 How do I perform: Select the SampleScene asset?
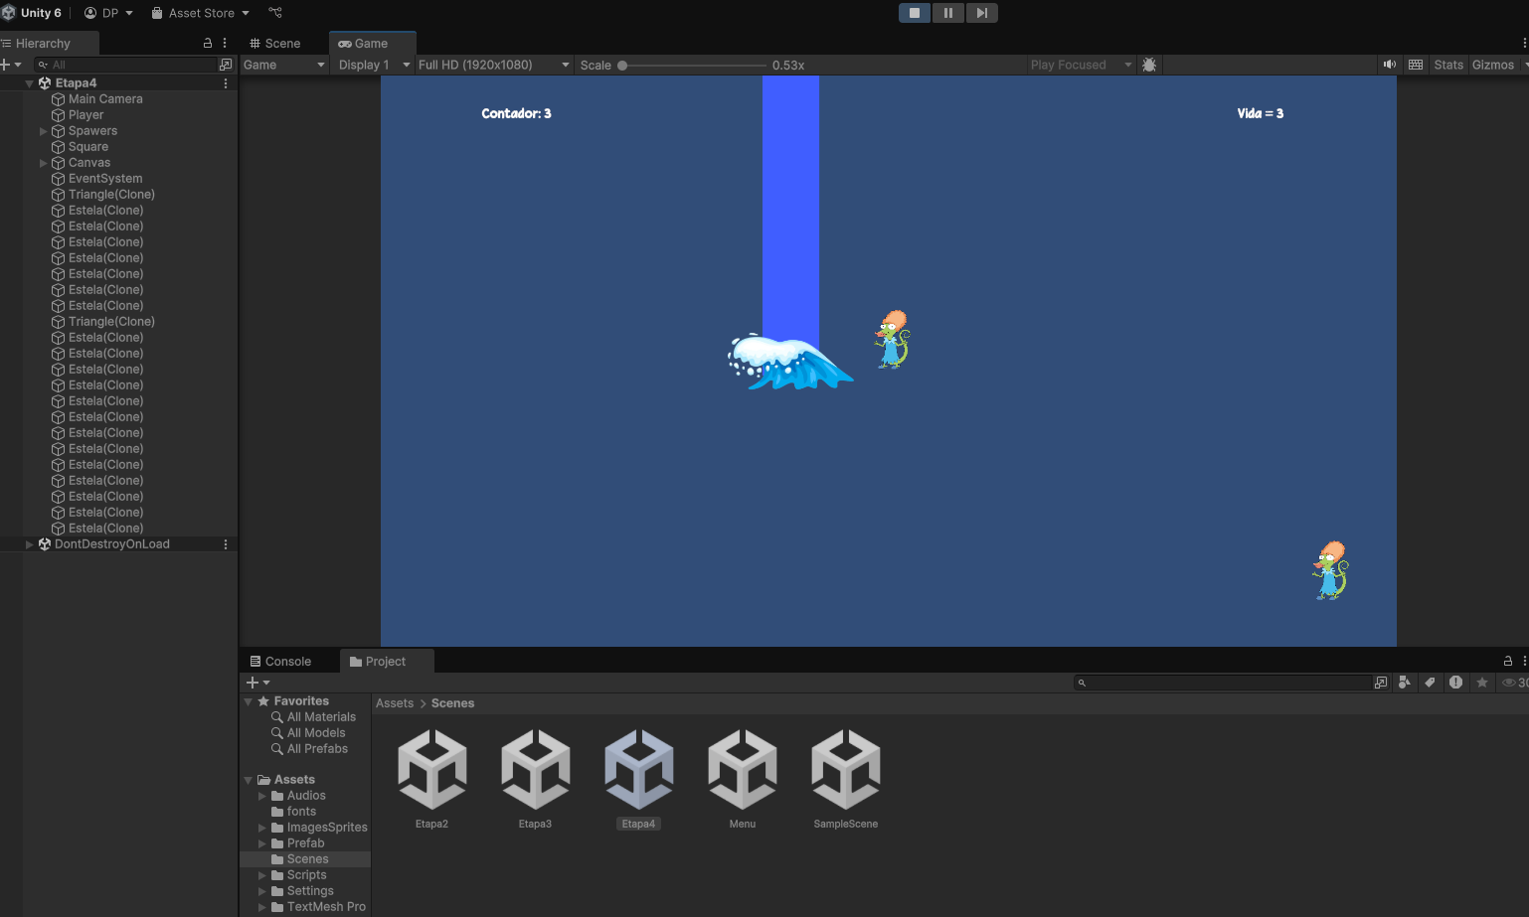pos(846,779)
